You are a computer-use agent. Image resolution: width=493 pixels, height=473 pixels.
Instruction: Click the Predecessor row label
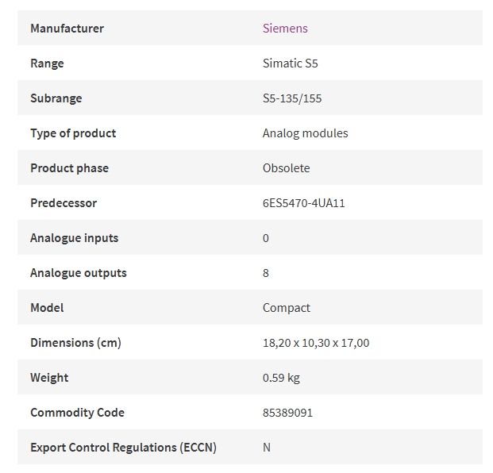pyautogui.click(x=64, y=203)
